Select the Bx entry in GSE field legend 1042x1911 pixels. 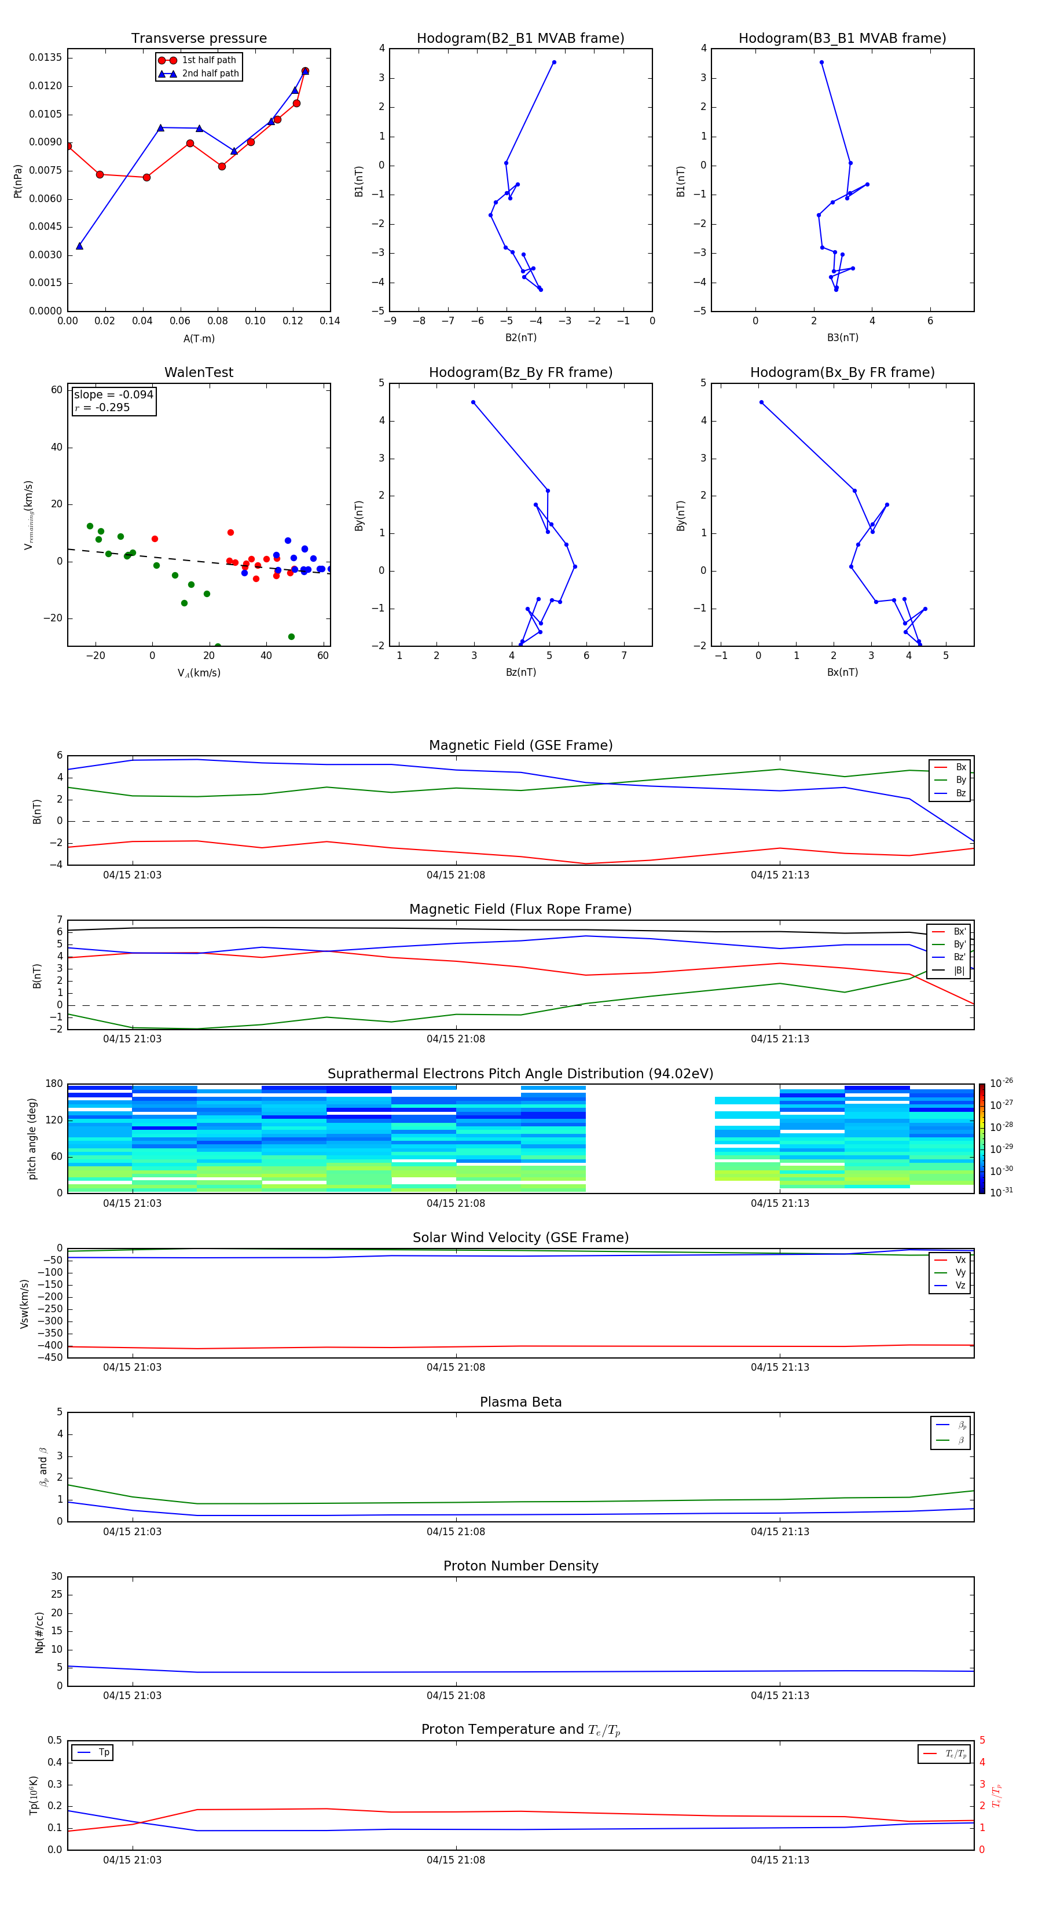950,767
